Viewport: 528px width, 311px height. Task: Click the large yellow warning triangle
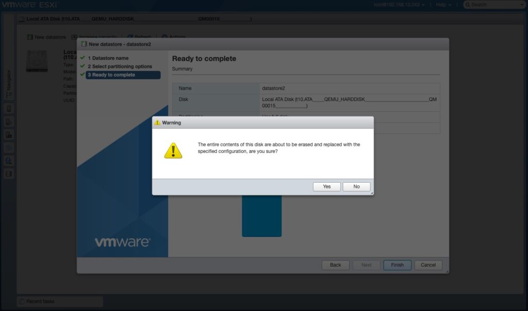click(173, 151)
